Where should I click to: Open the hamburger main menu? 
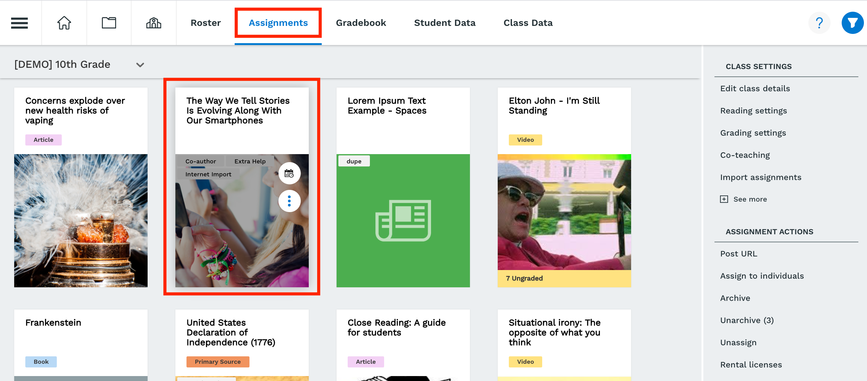pyautogui.click(x=19, y=23)
